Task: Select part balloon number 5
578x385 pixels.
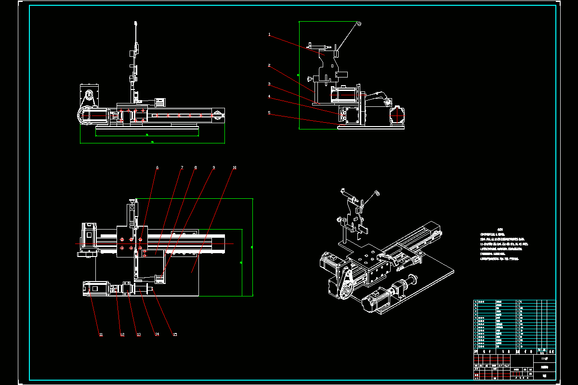Action: 269,113
